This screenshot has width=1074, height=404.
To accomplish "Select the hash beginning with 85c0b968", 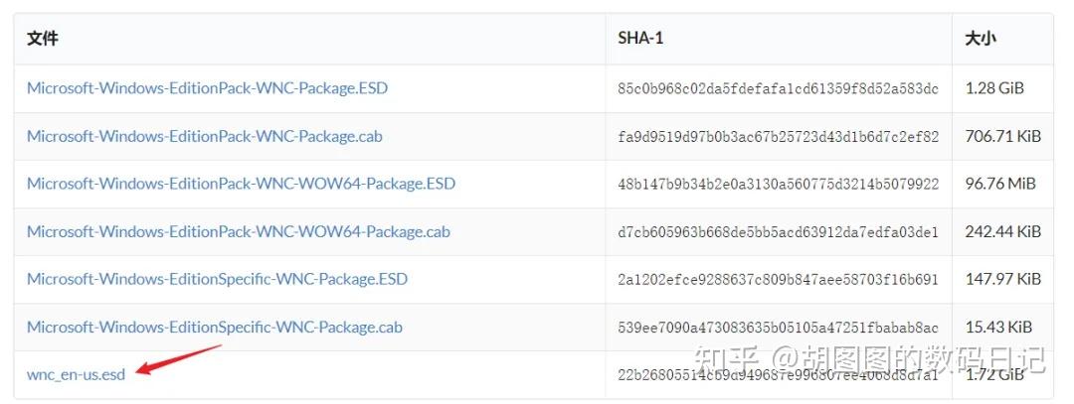I will tap(777, 89).
